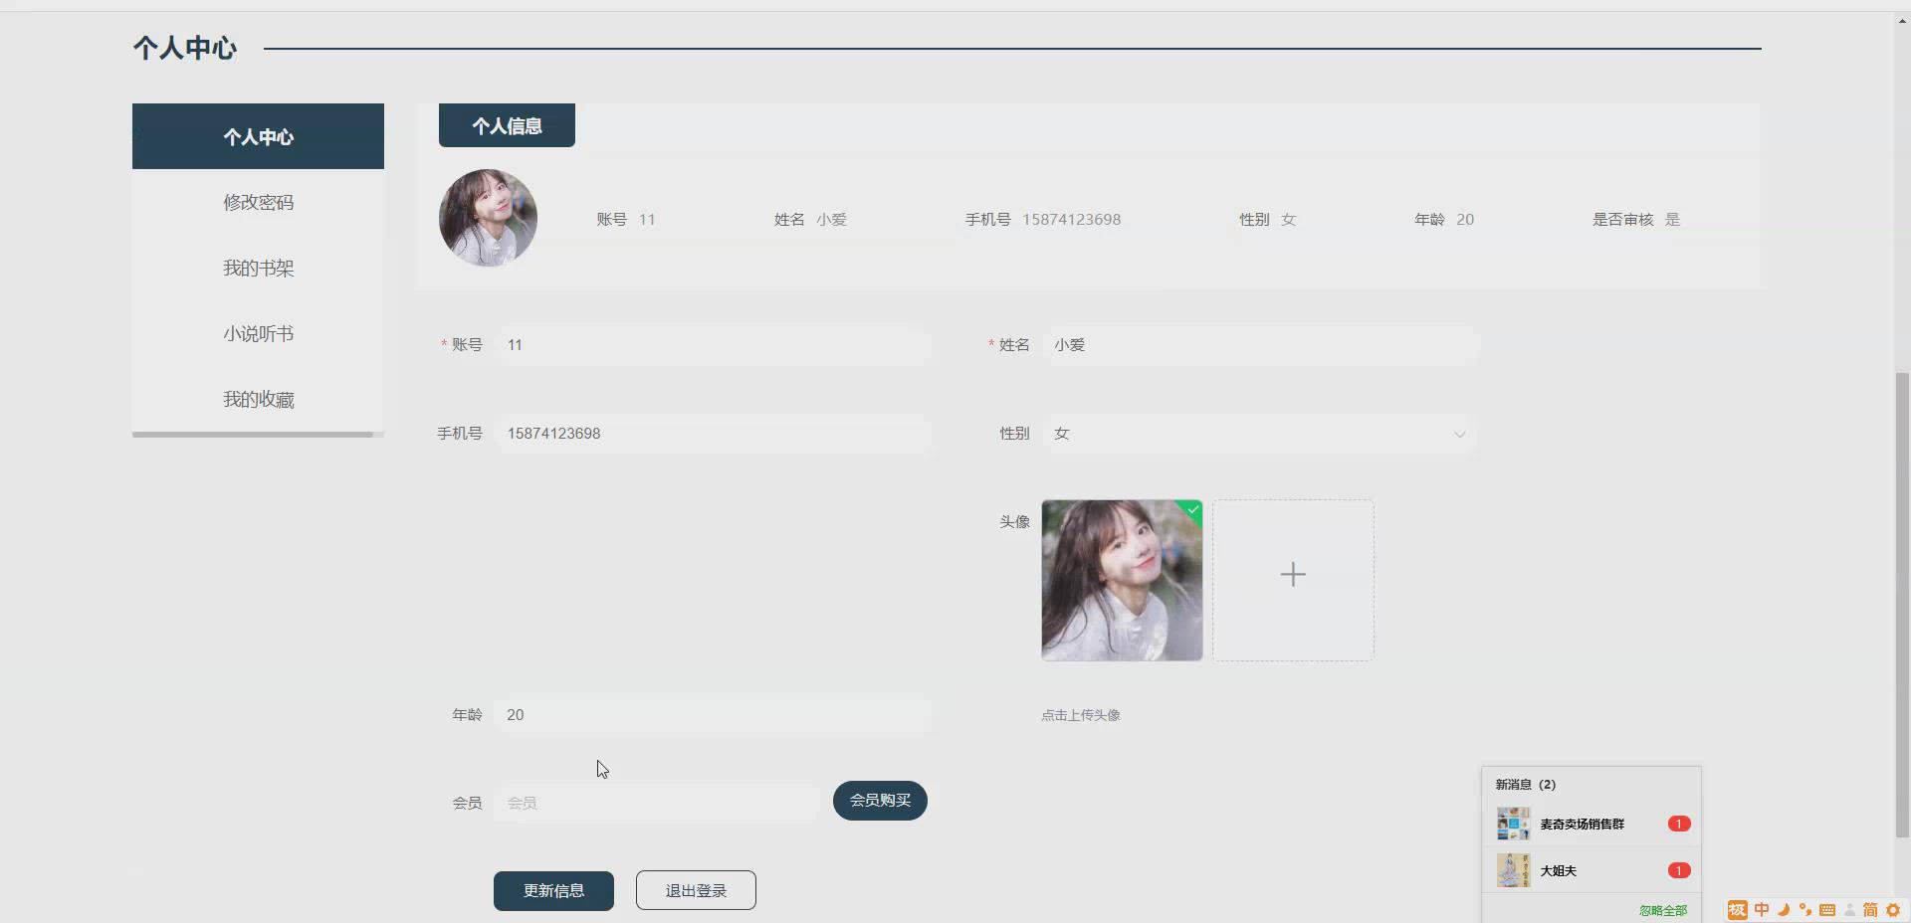Click the 更新信息 update button

coord(553,890)
